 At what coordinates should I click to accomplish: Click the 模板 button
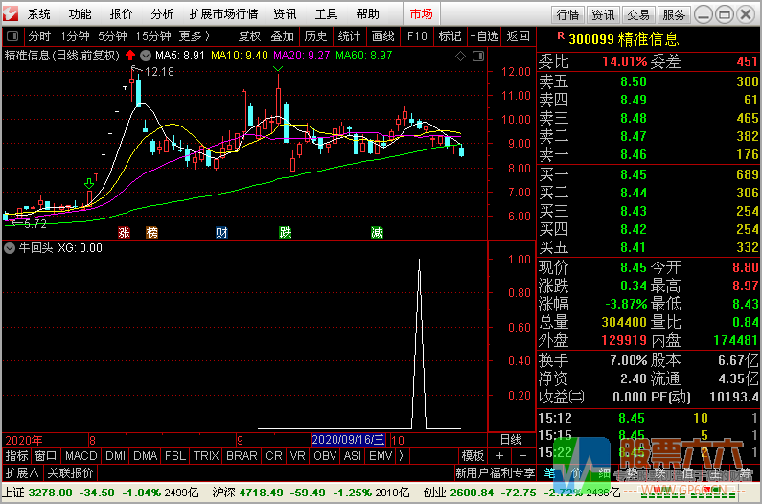[473, 456]
